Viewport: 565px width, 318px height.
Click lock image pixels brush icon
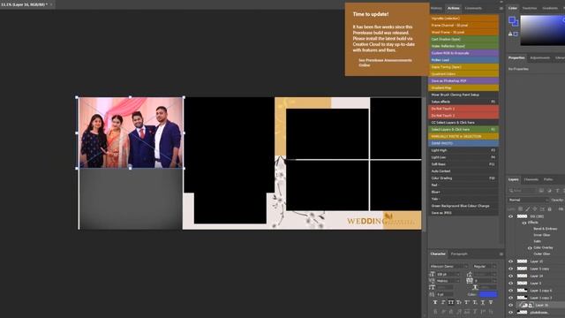click(x=528, y=208)
